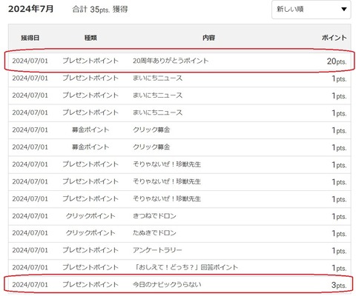Click the 「おしえて！どっち？」回答ポイント entry

point(185,267)
